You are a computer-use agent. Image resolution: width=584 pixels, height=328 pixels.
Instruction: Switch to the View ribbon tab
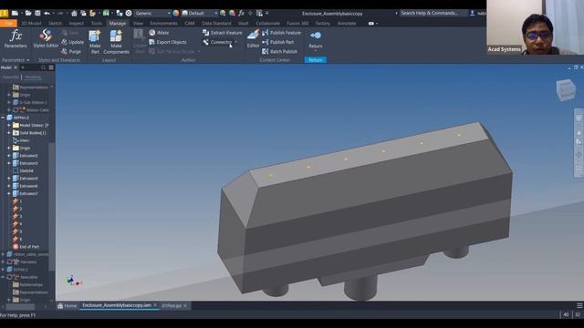point(138,24)
